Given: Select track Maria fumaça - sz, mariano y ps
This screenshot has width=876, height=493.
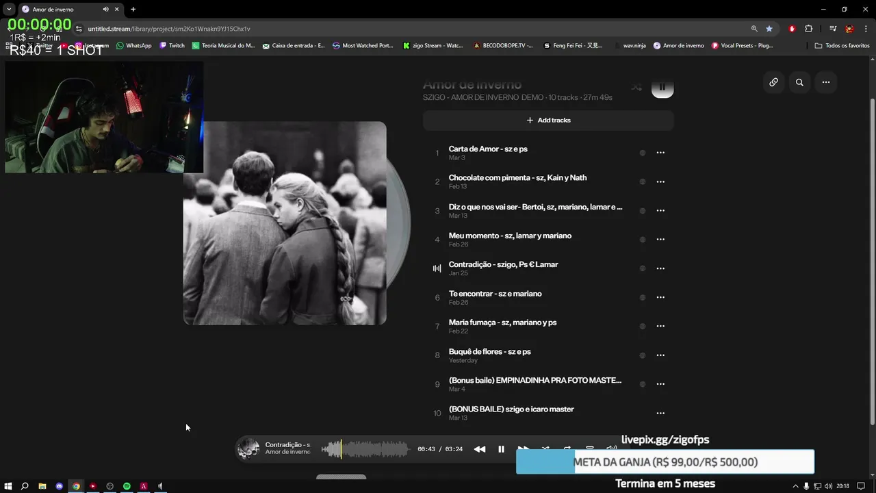Looking at the screenshot, I should (x=502, y=323).
